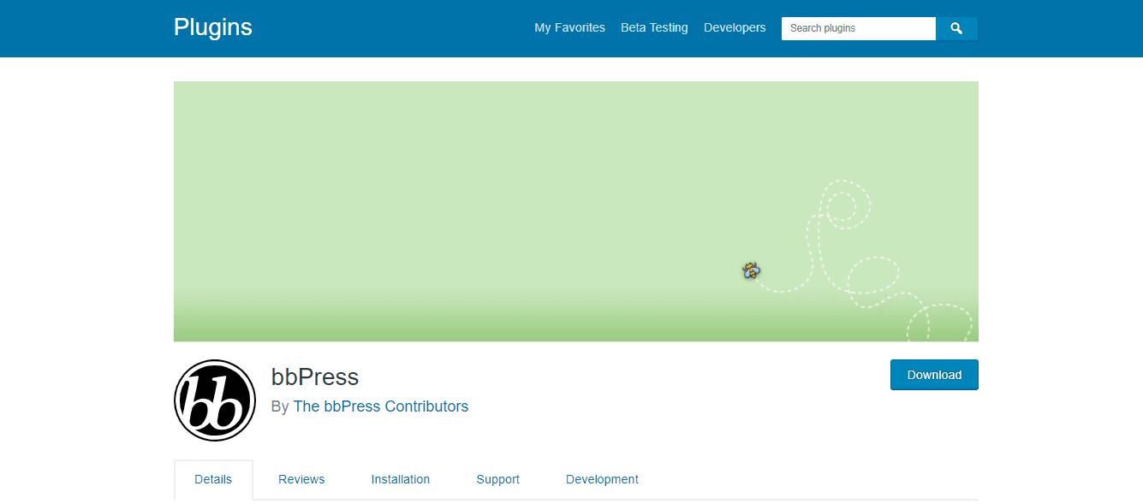Focus the Search plugins field
1143x504 pixels.
click(x=859, y=28)
